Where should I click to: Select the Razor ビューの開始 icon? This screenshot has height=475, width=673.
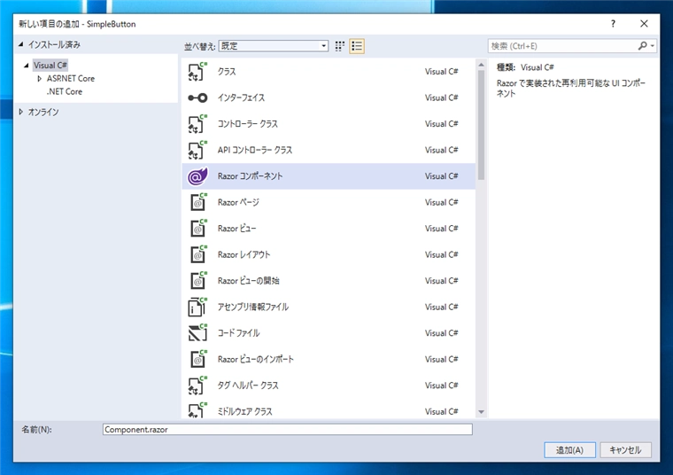coord(197,281)
